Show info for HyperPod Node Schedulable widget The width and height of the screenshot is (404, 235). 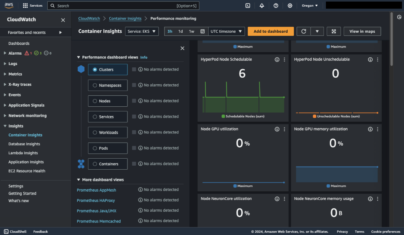click(277, 59)
